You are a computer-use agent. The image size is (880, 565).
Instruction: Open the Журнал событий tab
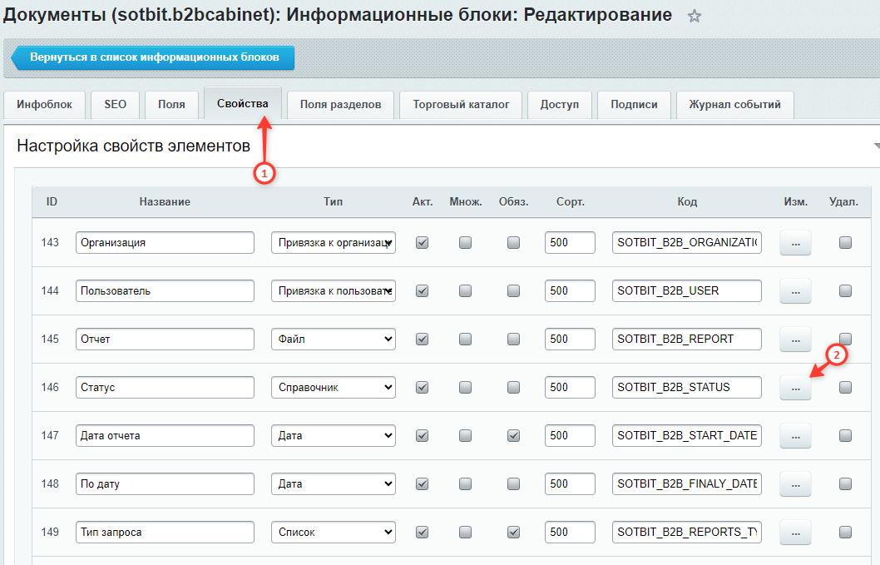(735, 105)
